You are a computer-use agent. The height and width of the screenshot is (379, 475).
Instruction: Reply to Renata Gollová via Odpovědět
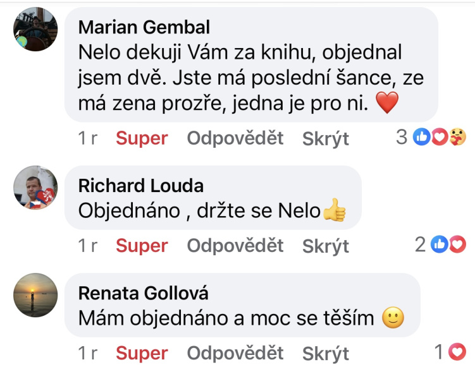tap(235, 352)
